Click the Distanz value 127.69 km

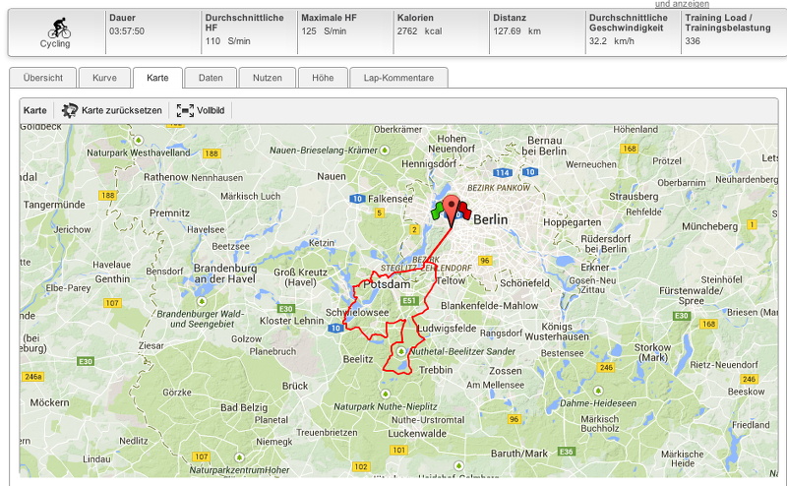517,31
